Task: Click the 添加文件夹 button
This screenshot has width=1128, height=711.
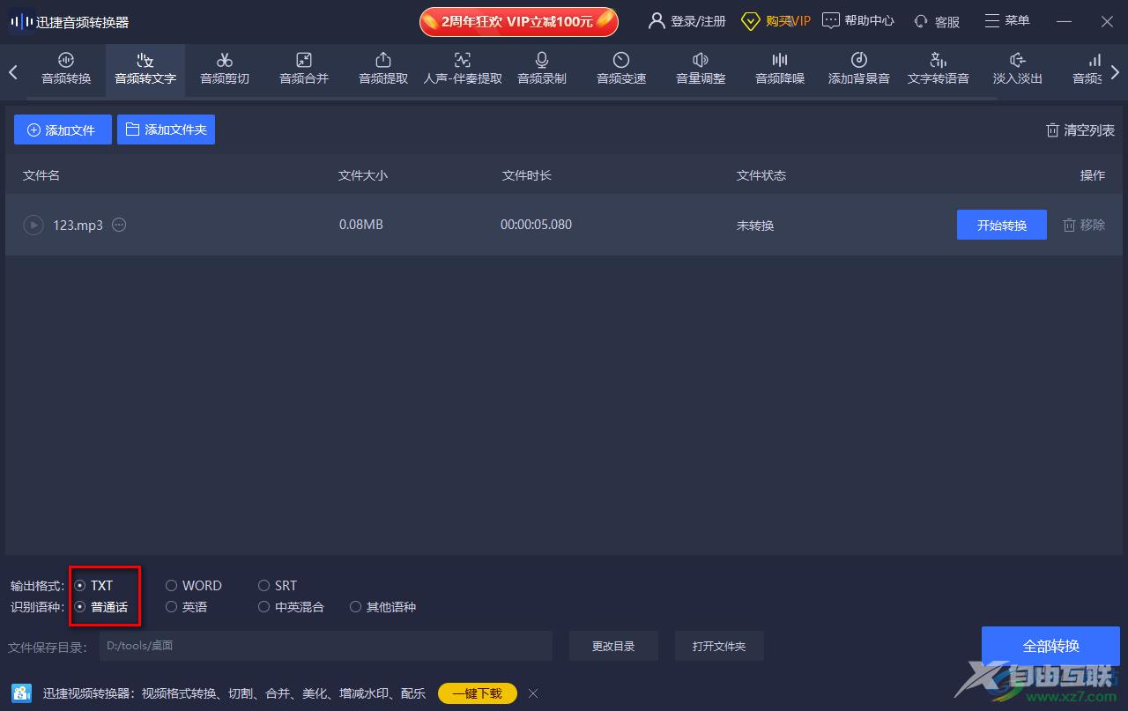Action: [x=166, y=130]
